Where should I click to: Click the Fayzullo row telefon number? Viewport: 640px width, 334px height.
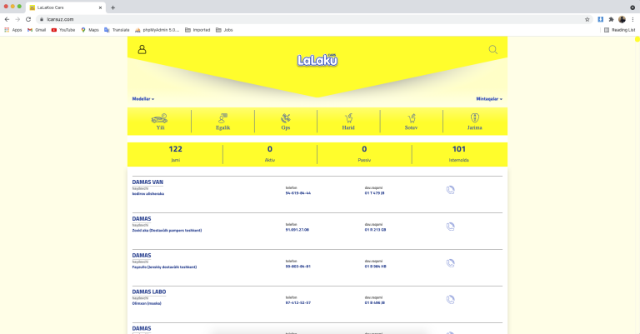click(298, 267)
